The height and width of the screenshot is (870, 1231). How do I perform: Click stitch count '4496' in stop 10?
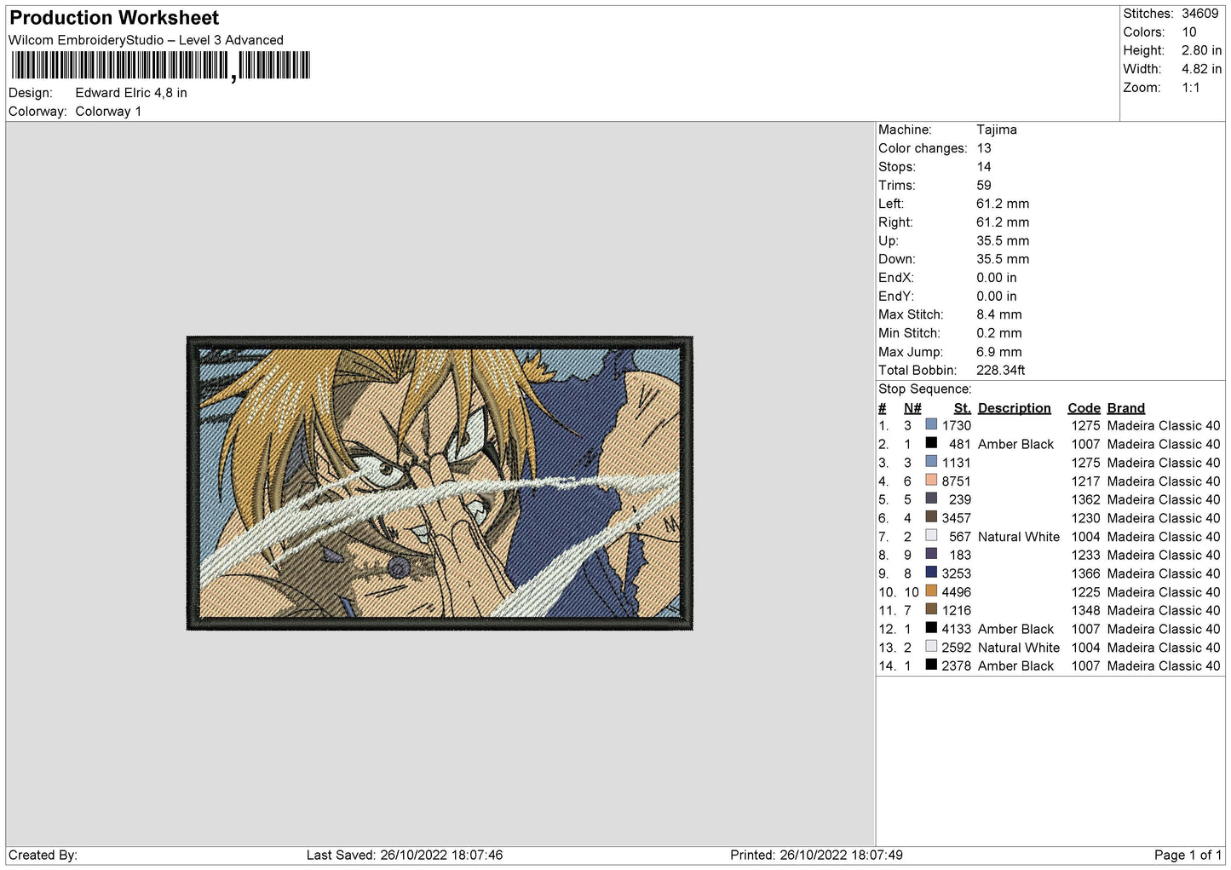click(x=957, y=592)
